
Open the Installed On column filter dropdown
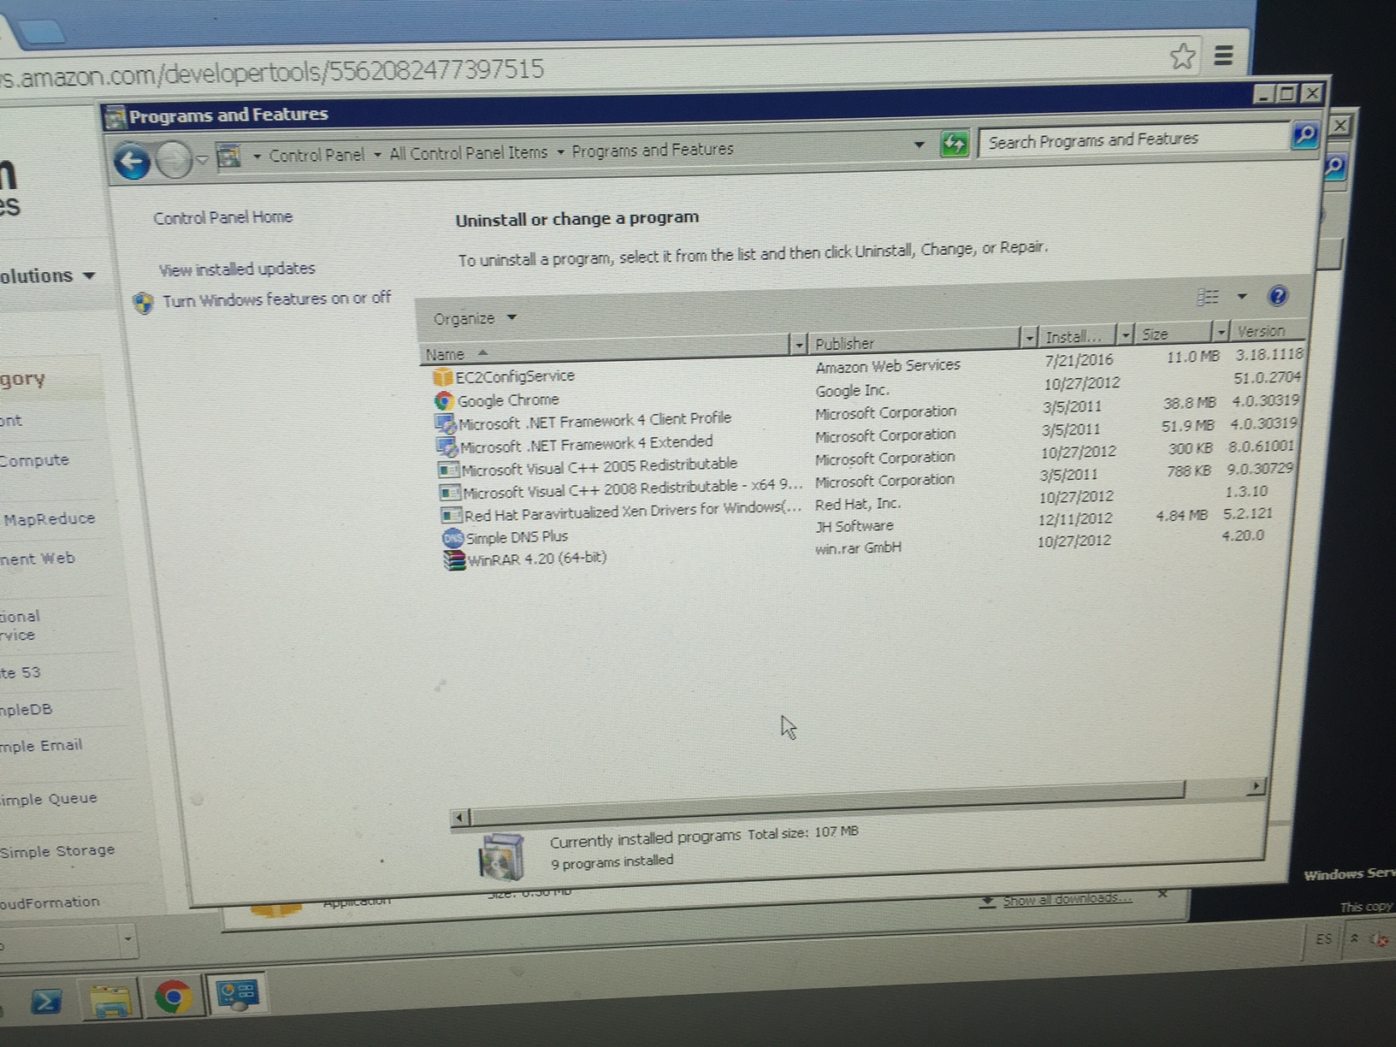1126,334
